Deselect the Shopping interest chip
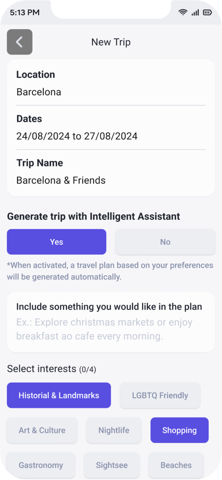This screenshot has width=222, height=480. tap(180, 430)
